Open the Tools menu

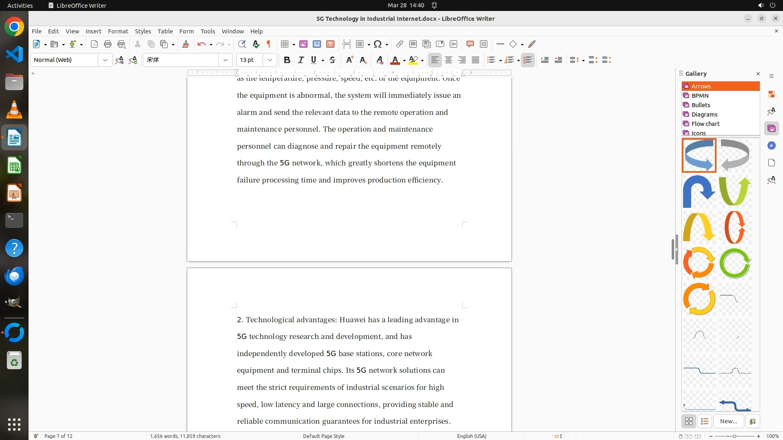click(208, 31)
